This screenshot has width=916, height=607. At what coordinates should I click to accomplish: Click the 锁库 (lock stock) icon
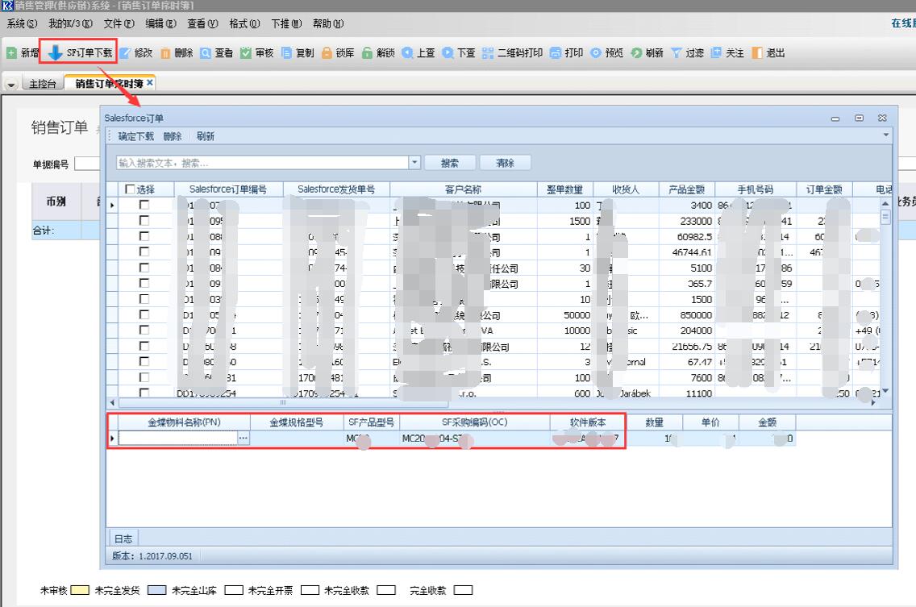(x=327, y=52)
